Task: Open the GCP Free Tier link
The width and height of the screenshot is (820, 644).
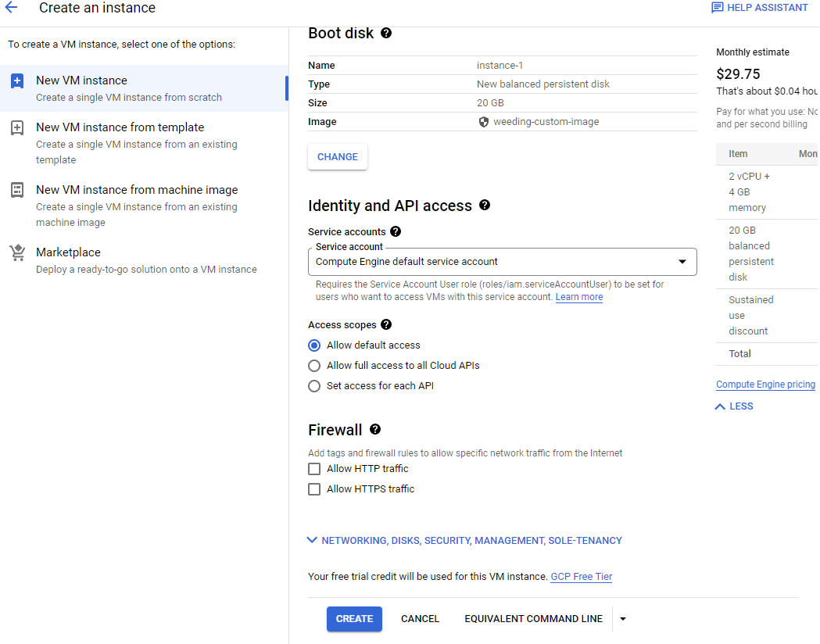Action: pyautogui.click(x=581, y=577)
